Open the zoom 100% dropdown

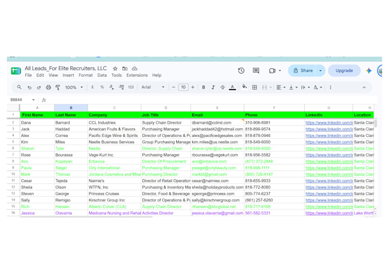pos(74,87)
